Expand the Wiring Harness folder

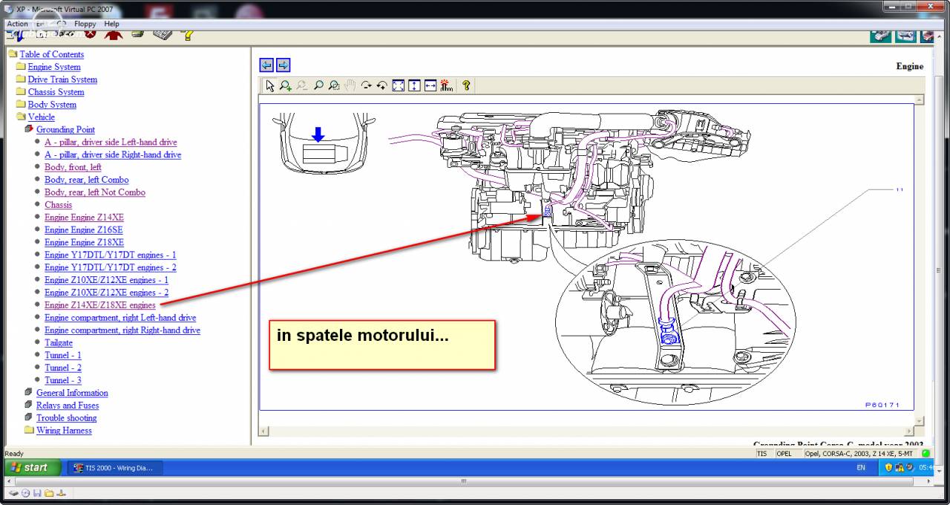pos(64,430)
